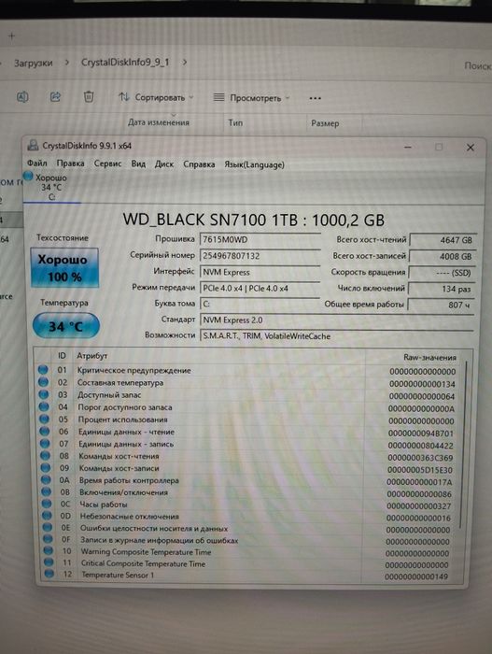492x654 pixels.
Task: Sort by the Размер column header
Action: click(x=325, y=123)
